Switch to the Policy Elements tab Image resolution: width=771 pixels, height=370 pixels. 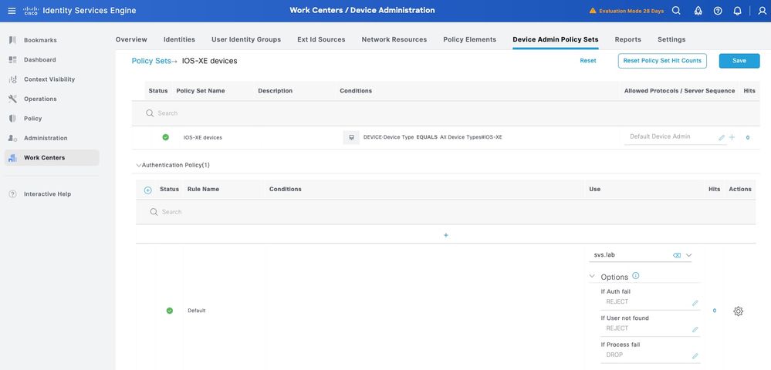tap(469, 39)
